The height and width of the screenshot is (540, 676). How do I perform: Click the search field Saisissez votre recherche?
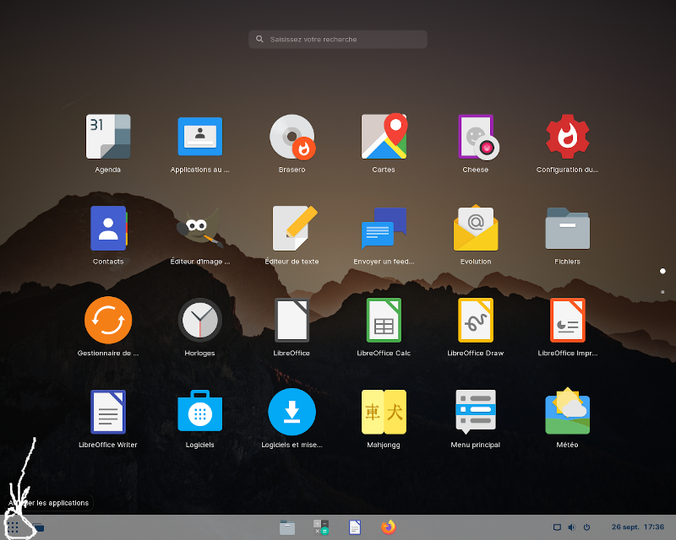click(337, 39)
